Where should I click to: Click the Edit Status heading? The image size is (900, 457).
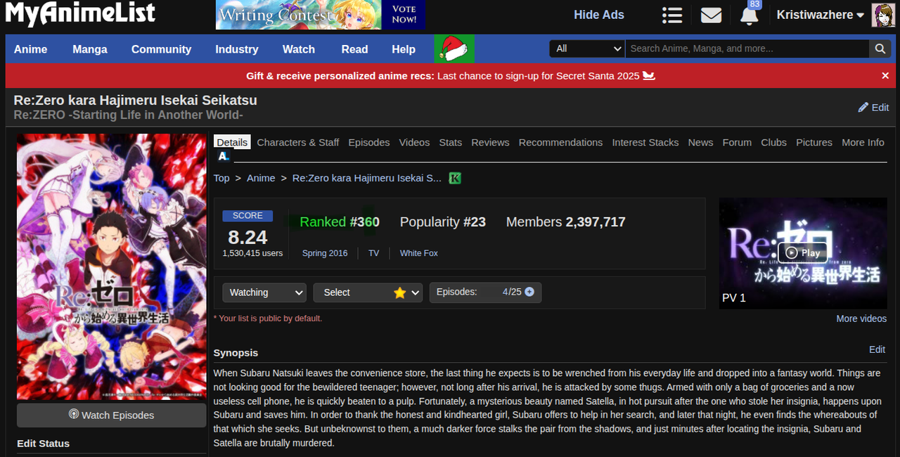pos(43,444)
